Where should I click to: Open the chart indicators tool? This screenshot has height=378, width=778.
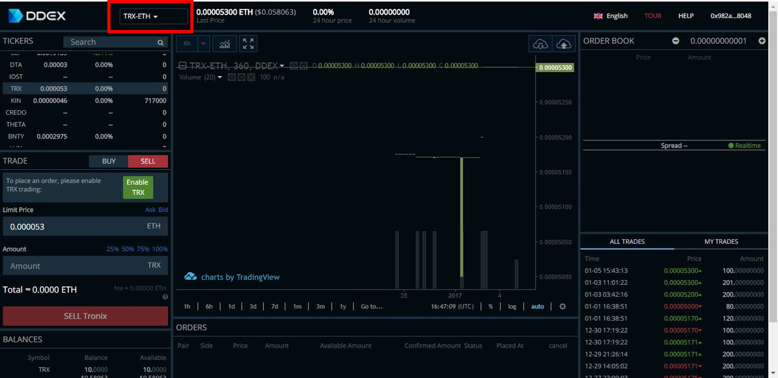(x=225, y=44)
